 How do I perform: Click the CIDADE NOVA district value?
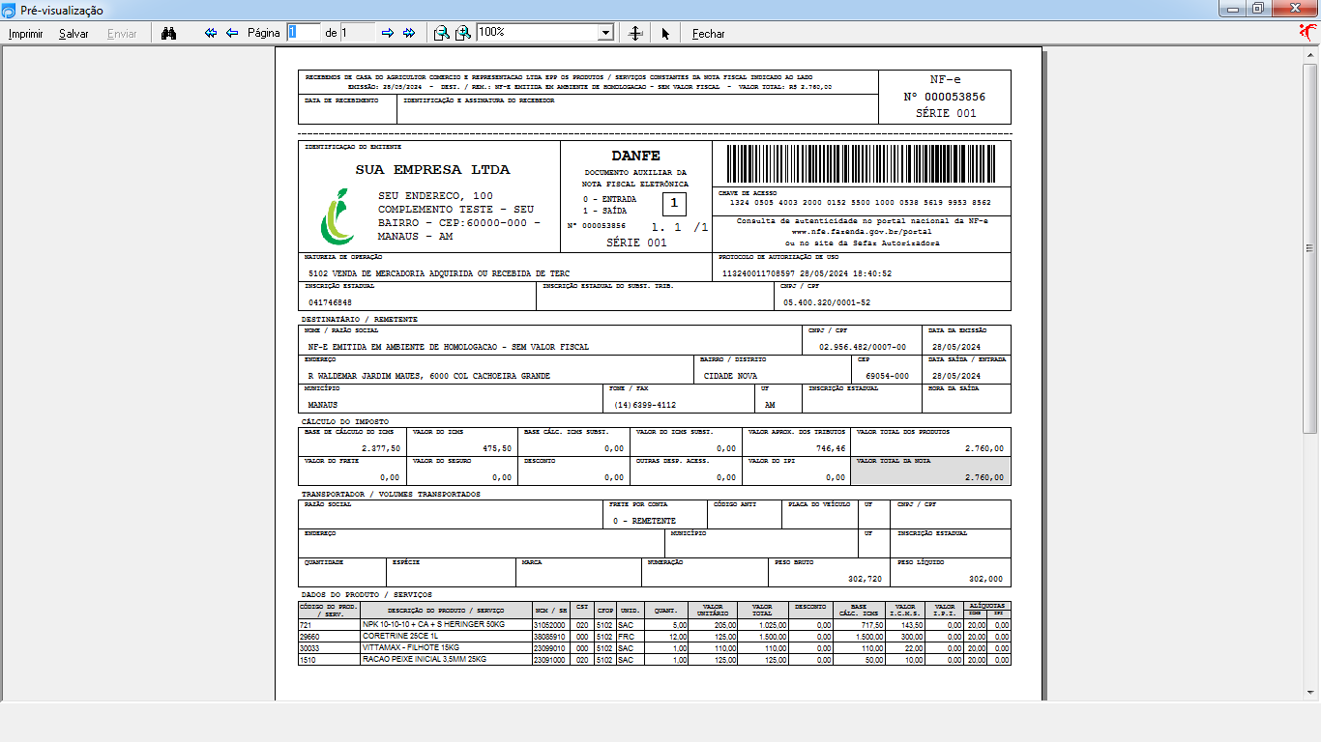(x=730, y=375)
